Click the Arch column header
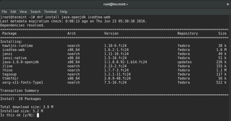This screenshot has height=121, width=231. (72, 34)
